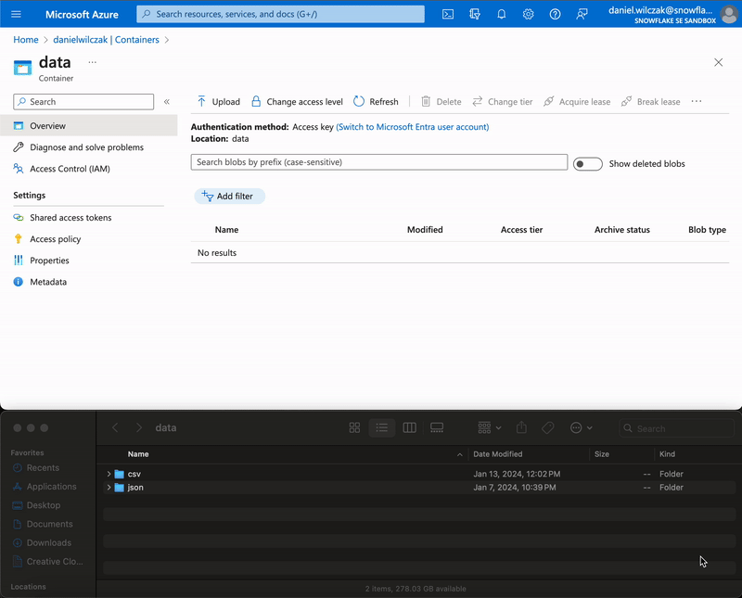Click the Blob type column header
Viewport: 742px width, 598px height.
tap(707, 230)
